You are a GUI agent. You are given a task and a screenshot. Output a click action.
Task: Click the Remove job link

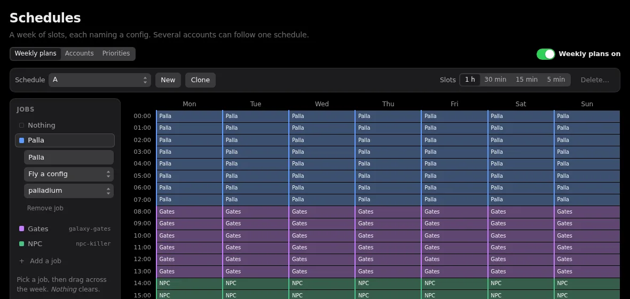(x=45, y=208)
